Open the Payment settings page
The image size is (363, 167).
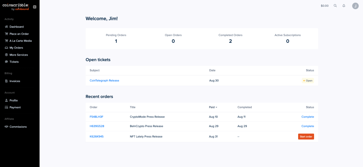(15, 107)
